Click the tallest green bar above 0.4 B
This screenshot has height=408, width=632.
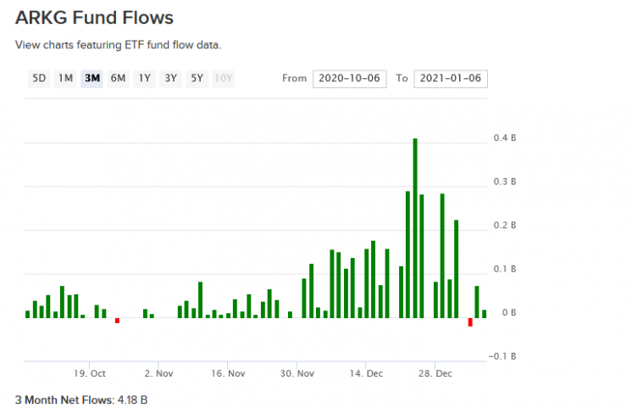(415, 228)
